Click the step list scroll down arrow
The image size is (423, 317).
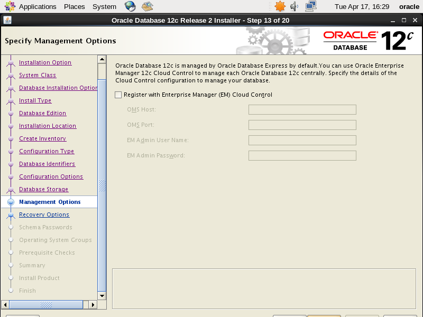[102, 296]
